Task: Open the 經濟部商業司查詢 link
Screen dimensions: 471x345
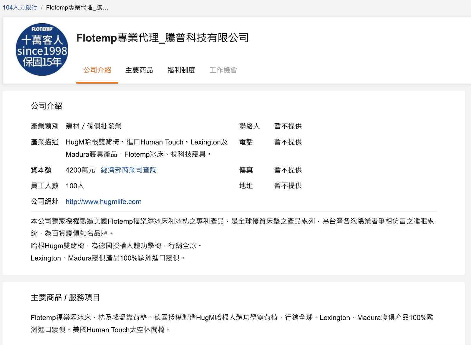Action: (x=129, y=170)
